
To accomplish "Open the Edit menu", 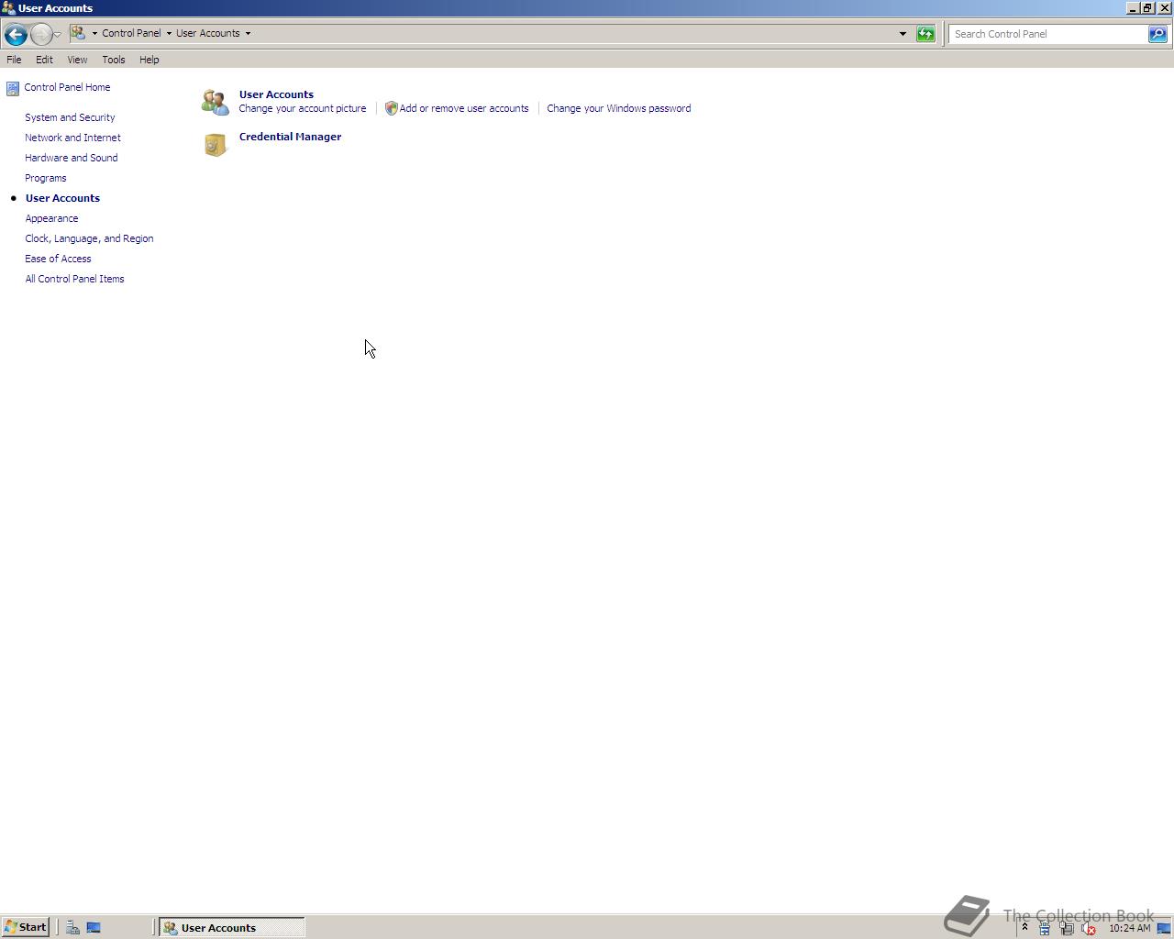I will pos(44,60).
